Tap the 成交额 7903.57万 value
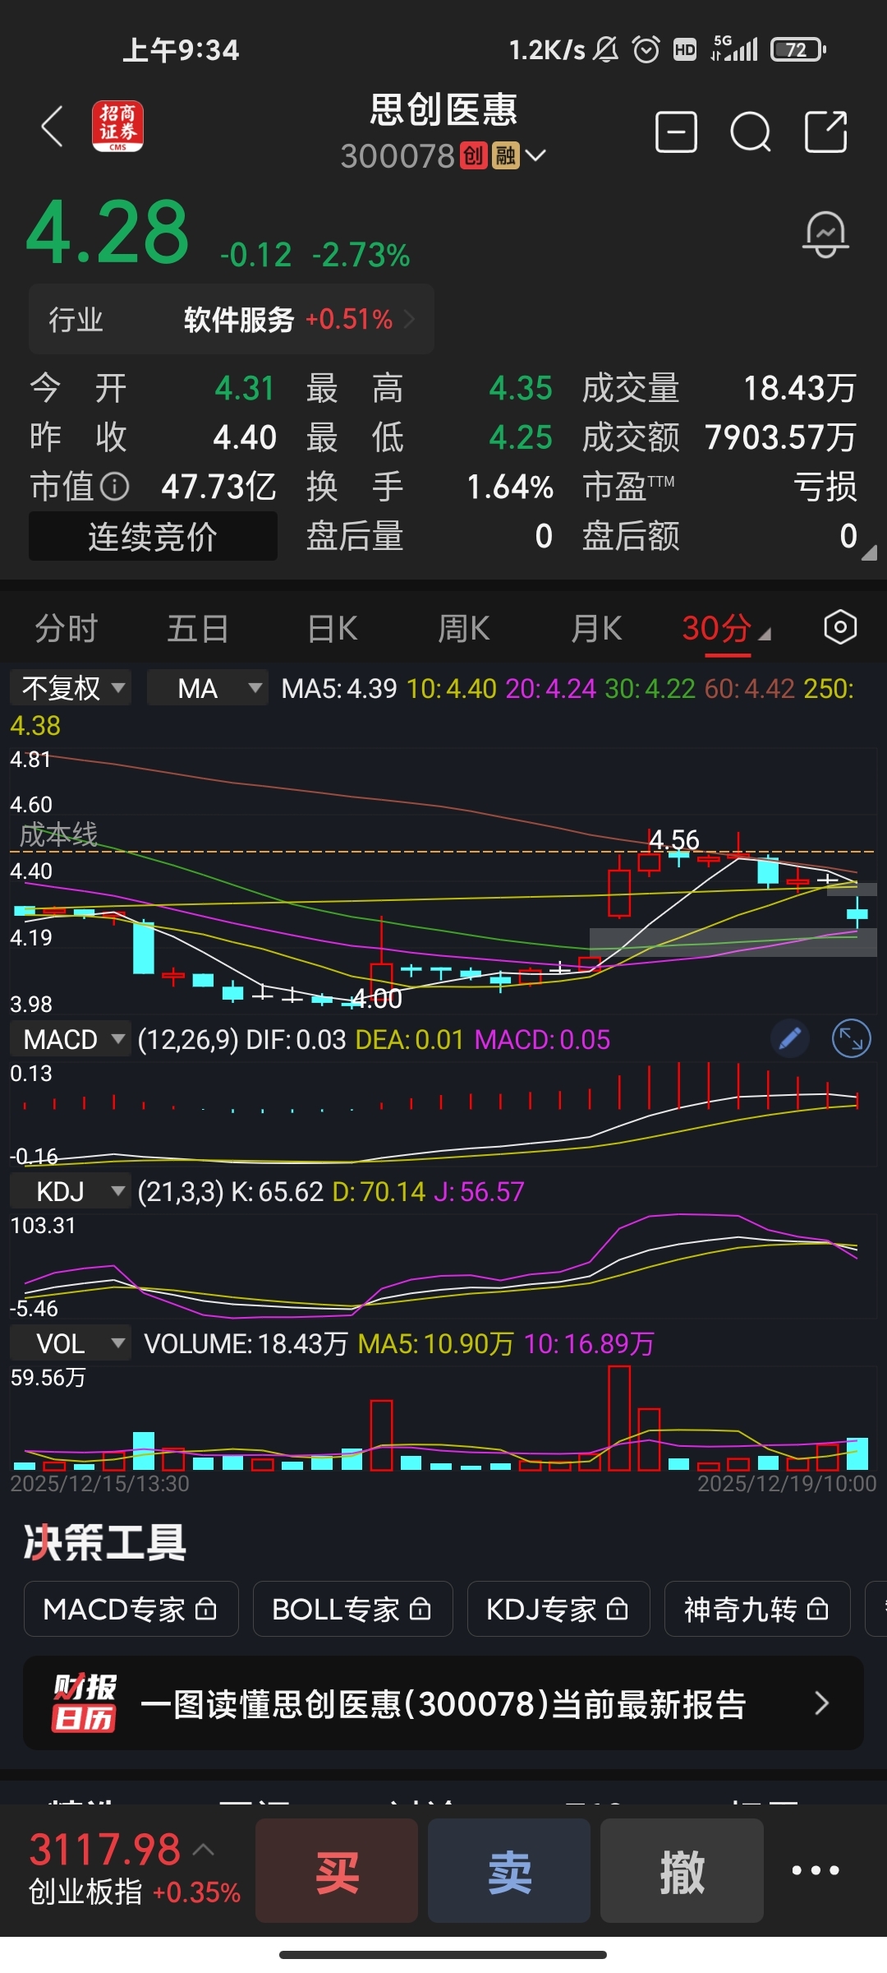 coord(780,437)
